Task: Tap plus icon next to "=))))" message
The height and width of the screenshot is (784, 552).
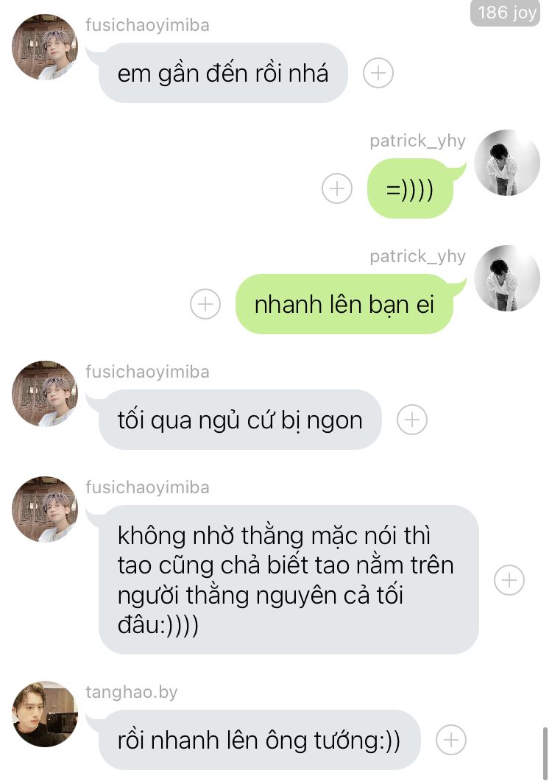Action: pos(337,188)
